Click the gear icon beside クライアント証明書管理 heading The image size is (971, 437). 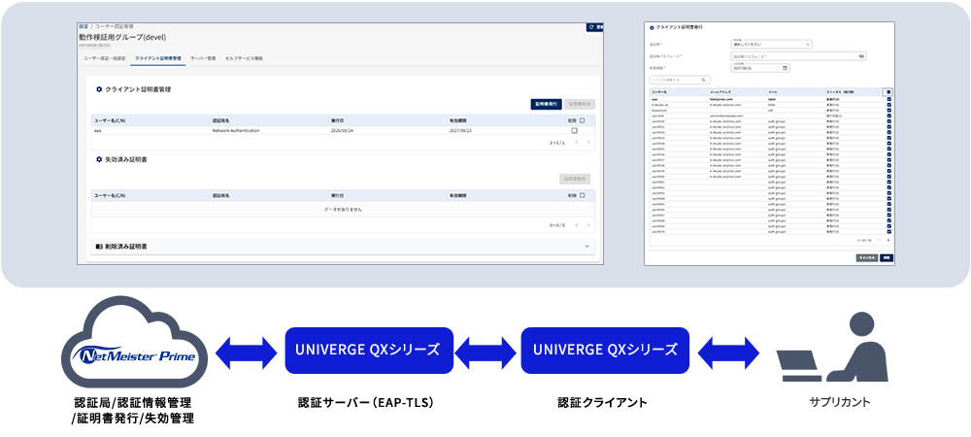pyautogui.click(x=98, y=89)
